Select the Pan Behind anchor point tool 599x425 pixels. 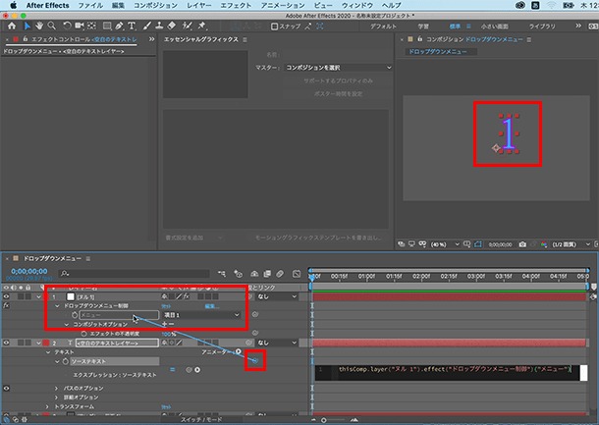point(91,26)
